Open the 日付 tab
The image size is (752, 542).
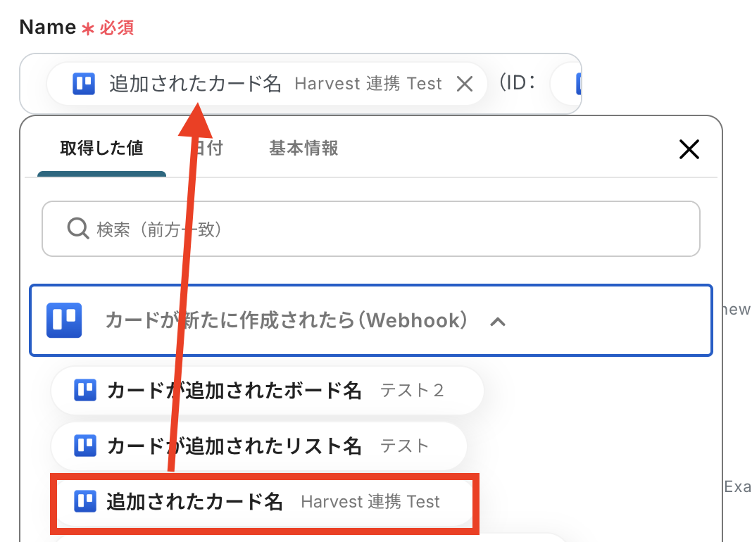208,149
